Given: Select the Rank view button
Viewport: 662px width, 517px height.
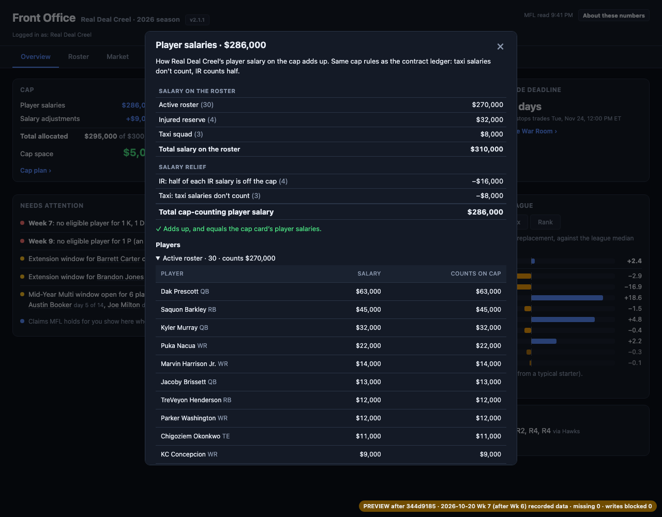Looking at the screenshot, I should click(x=545, y=222).
